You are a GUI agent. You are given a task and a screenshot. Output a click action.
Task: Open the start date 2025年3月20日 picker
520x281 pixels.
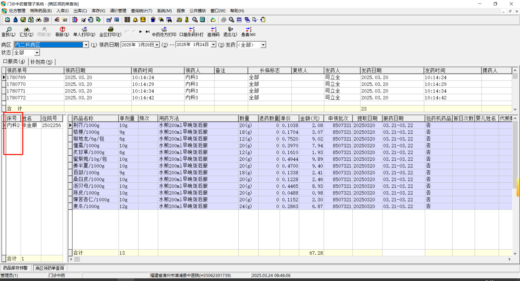pos(157,45)
